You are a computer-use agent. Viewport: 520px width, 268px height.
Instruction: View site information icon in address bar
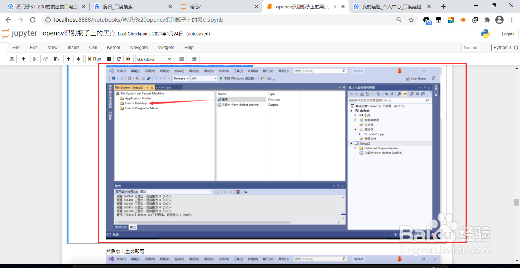(48, 20)
